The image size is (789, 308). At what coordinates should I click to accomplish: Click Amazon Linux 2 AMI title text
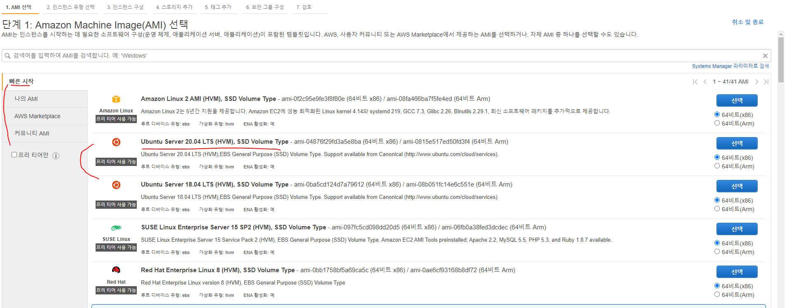pos(208,99)
